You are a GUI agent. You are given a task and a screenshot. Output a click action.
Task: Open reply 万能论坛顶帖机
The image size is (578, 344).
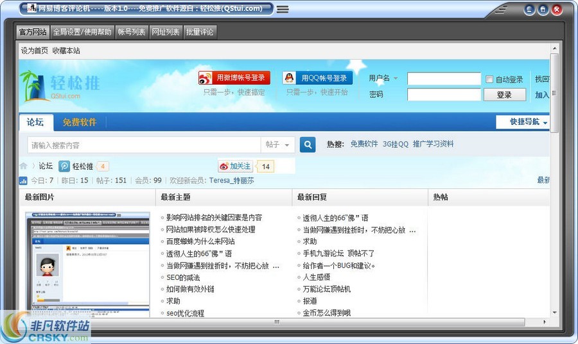(327, 290)
